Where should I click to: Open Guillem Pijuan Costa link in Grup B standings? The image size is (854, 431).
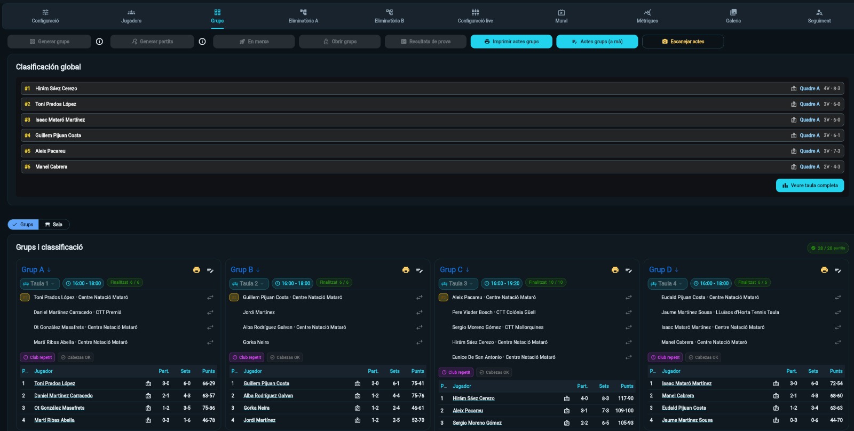266,384
